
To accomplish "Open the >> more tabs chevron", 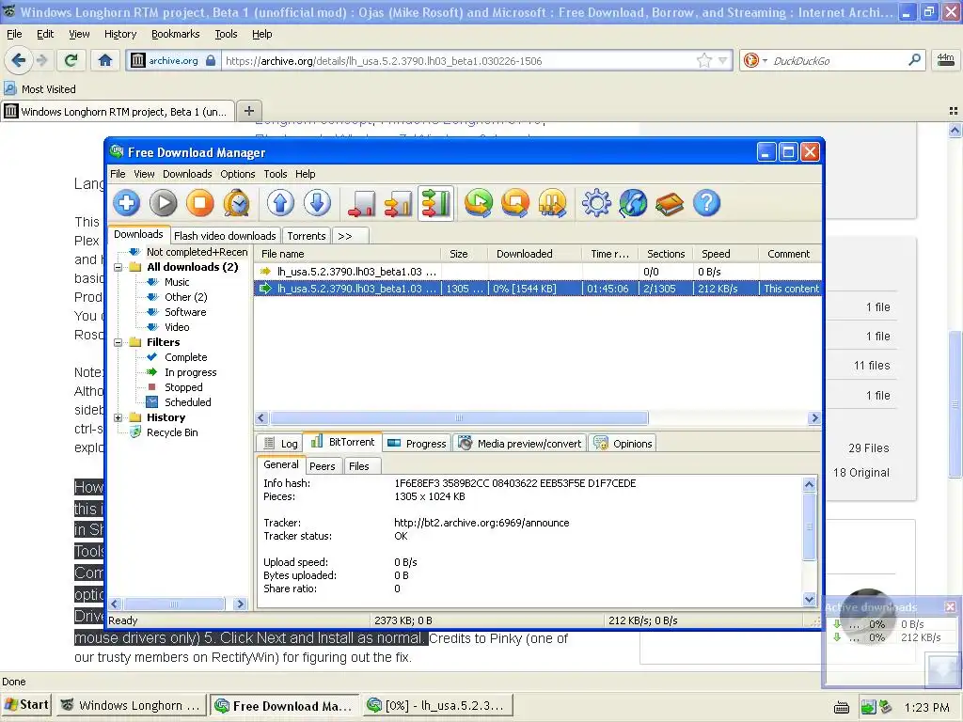I will pyautogui.click(x=351, y=236).
